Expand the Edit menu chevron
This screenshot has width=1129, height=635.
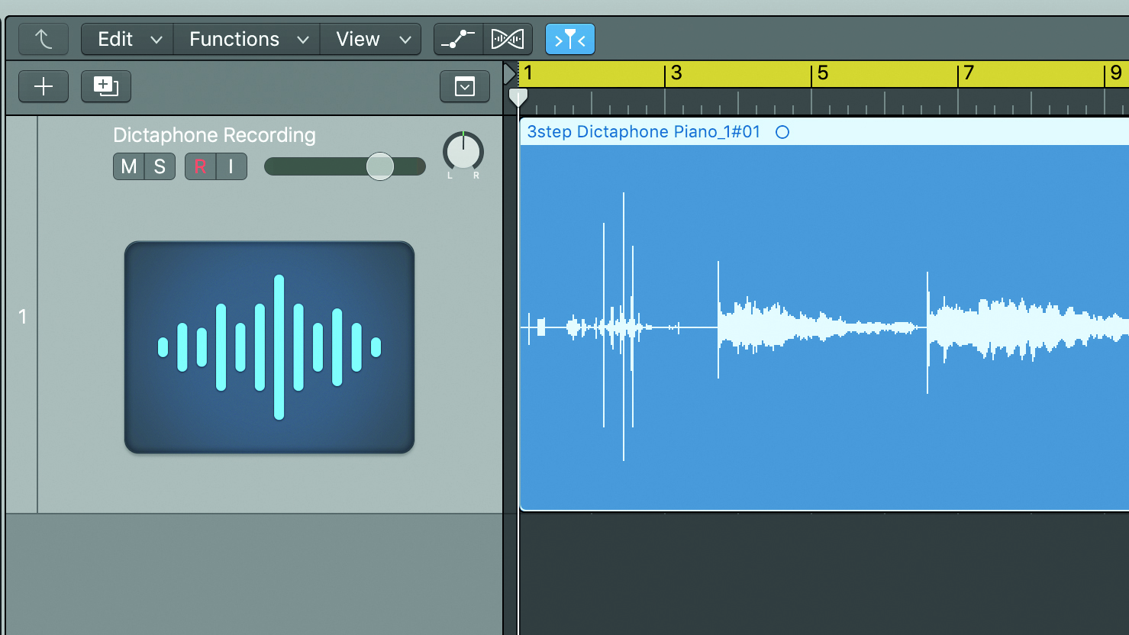pyautogui.click(x=156, y=40)
